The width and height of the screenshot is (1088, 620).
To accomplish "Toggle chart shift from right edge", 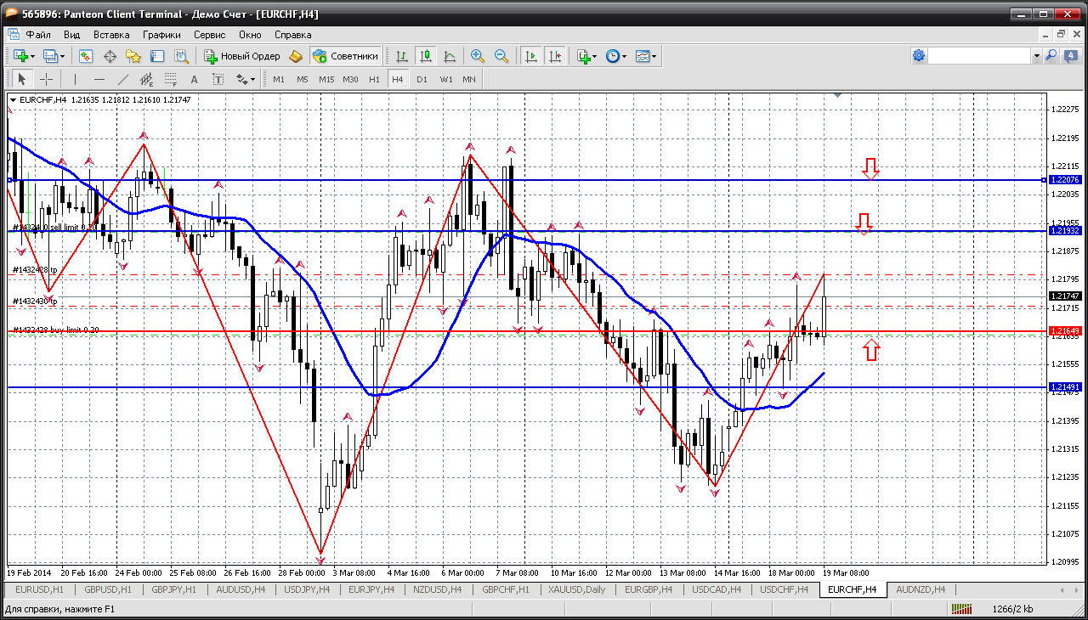I will click(x=555, y=56).
